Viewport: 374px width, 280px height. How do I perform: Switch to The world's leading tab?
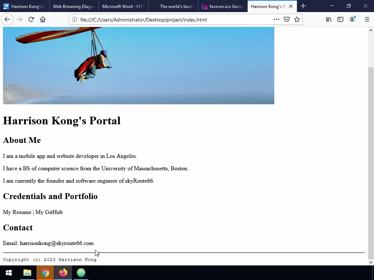coord(173,7)
